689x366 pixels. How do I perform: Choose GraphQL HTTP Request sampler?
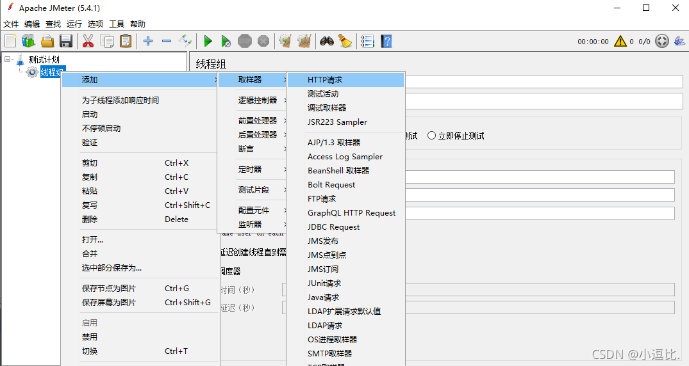pyautogui.click(x=345, y=213)
